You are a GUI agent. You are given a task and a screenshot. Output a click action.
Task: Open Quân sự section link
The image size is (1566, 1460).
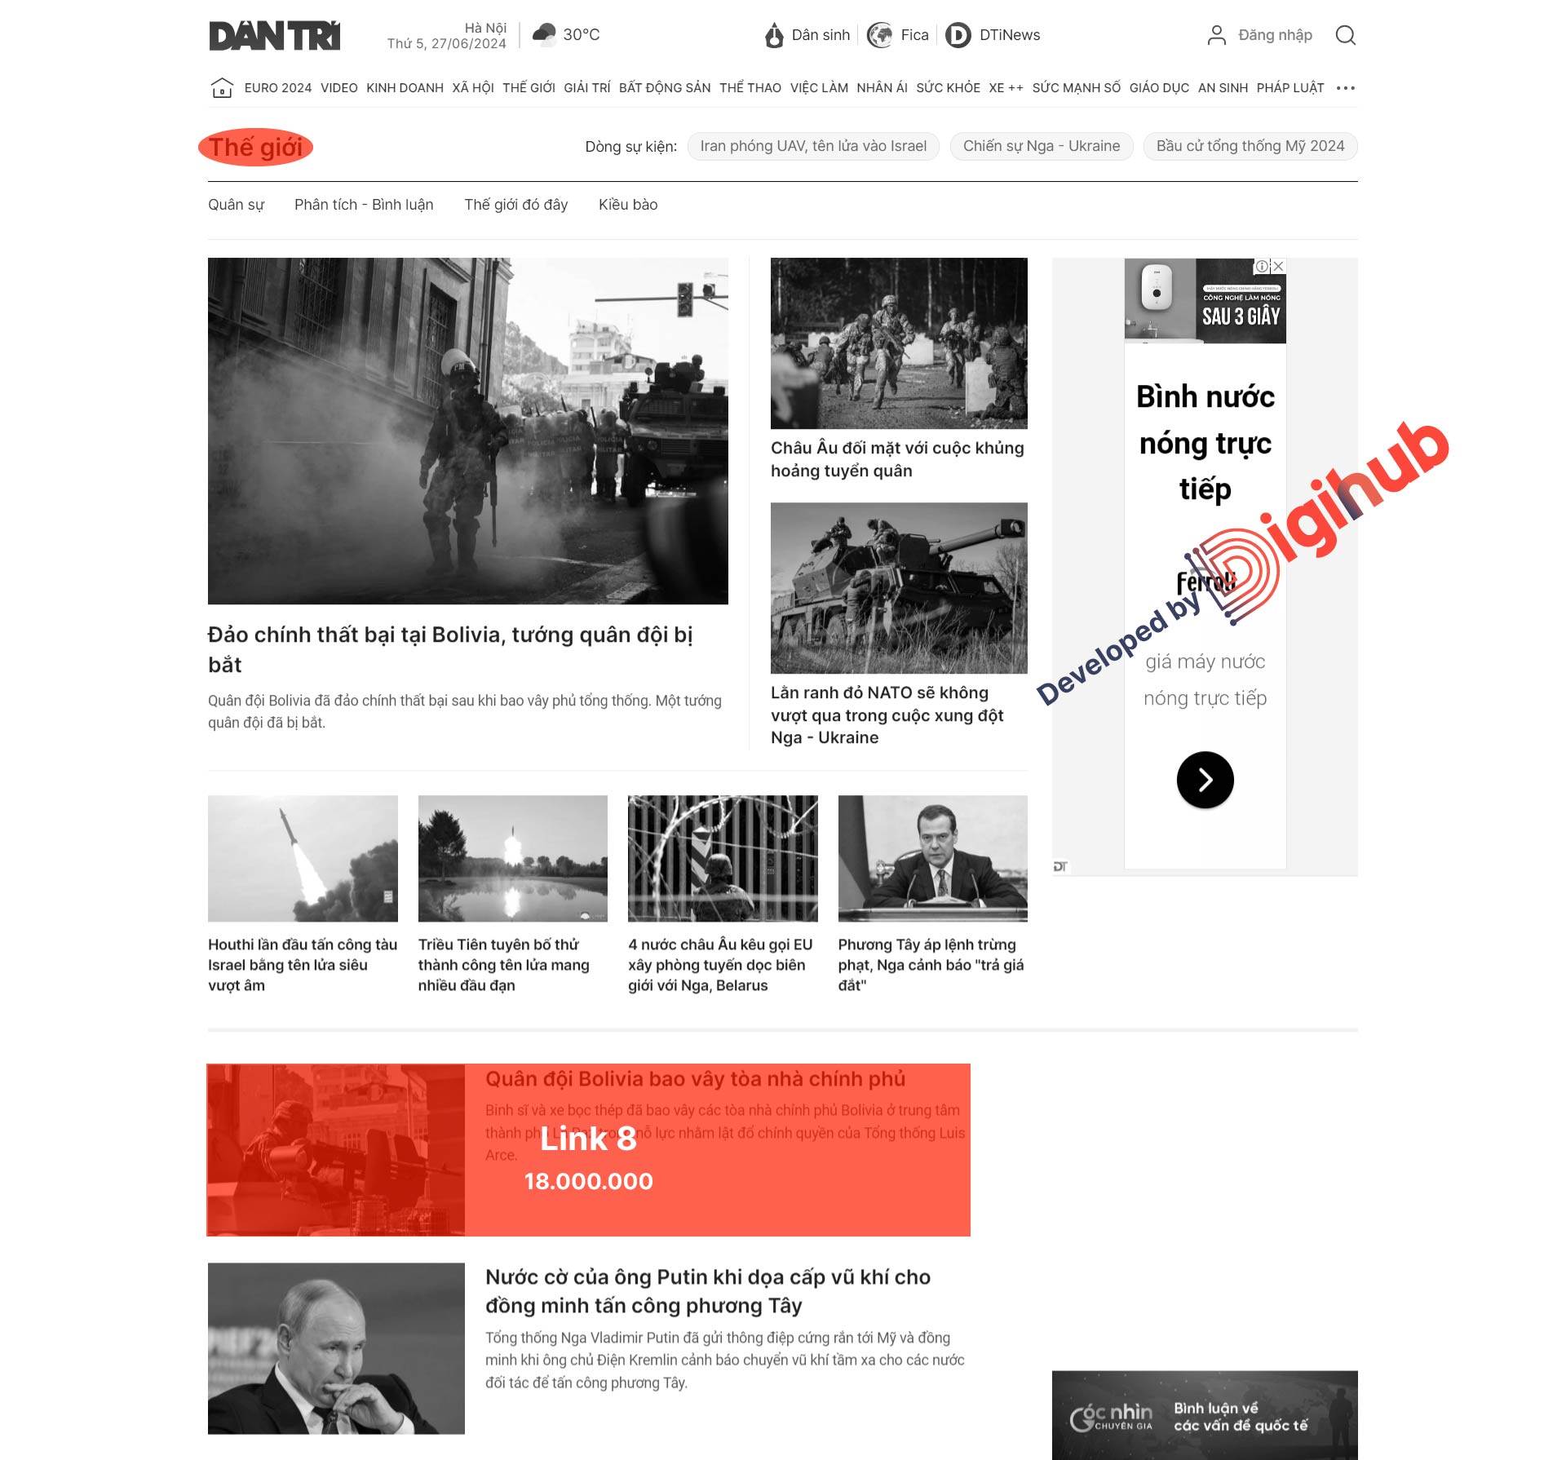tap(235, 205)
